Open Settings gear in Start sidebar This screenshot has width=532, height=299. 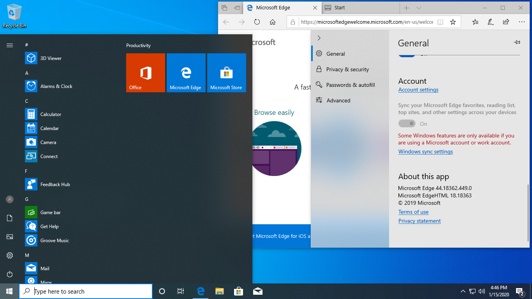[x=10, y=255]
